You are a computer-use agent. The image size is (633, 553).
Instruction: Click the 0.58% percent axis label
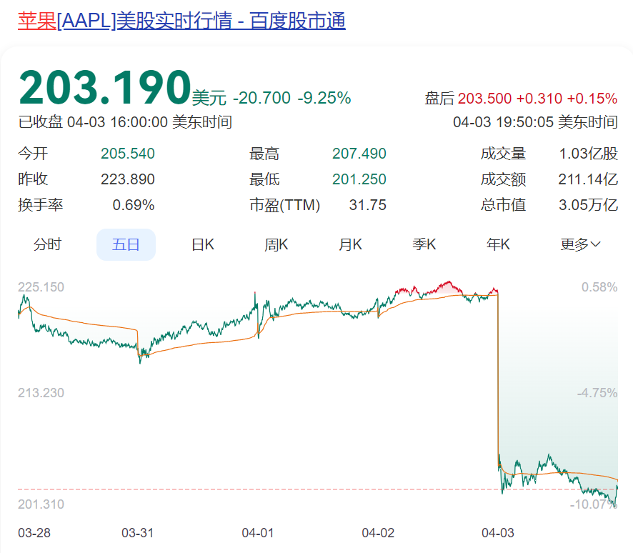point(599,287)
